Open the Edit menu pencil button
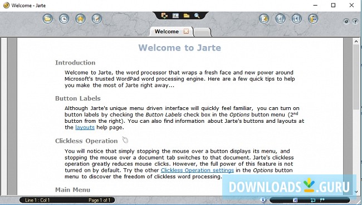Screen dimensions: 362x205 [97, 19]
